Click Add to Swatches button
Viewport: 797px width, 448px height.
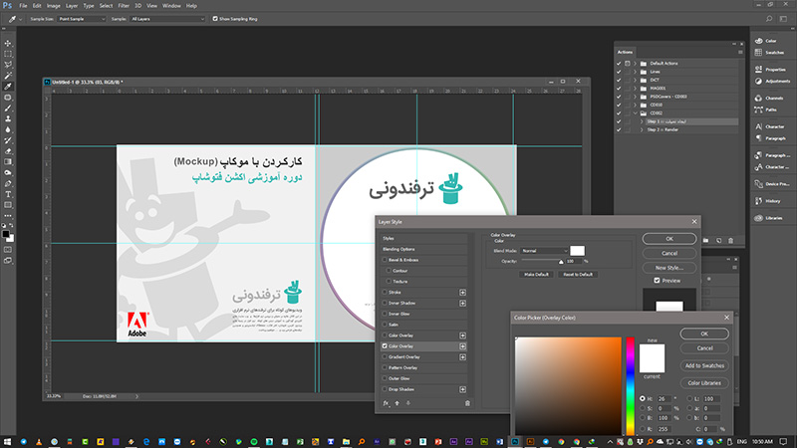tap(704, 366)
